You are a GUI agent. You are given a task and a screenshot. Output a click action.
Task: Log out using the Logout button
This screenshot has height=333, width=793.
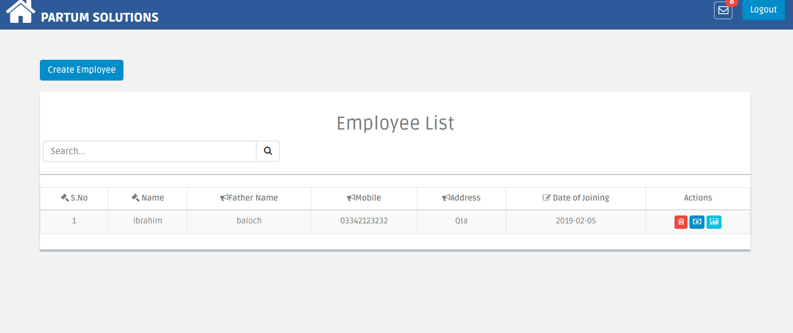pos(763,10)
